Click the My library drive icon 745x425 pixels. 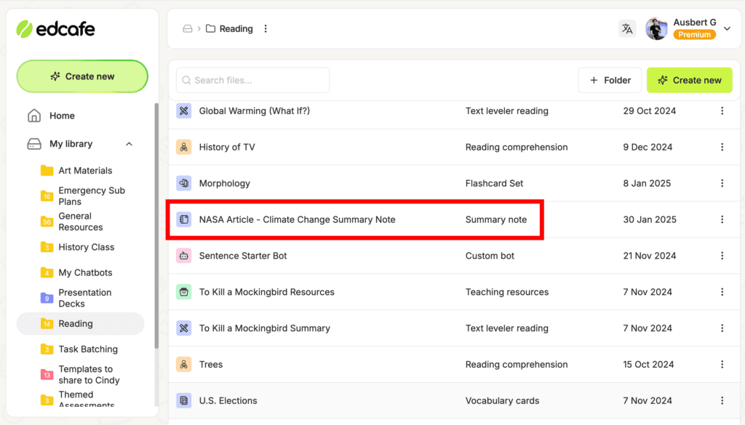34,144
